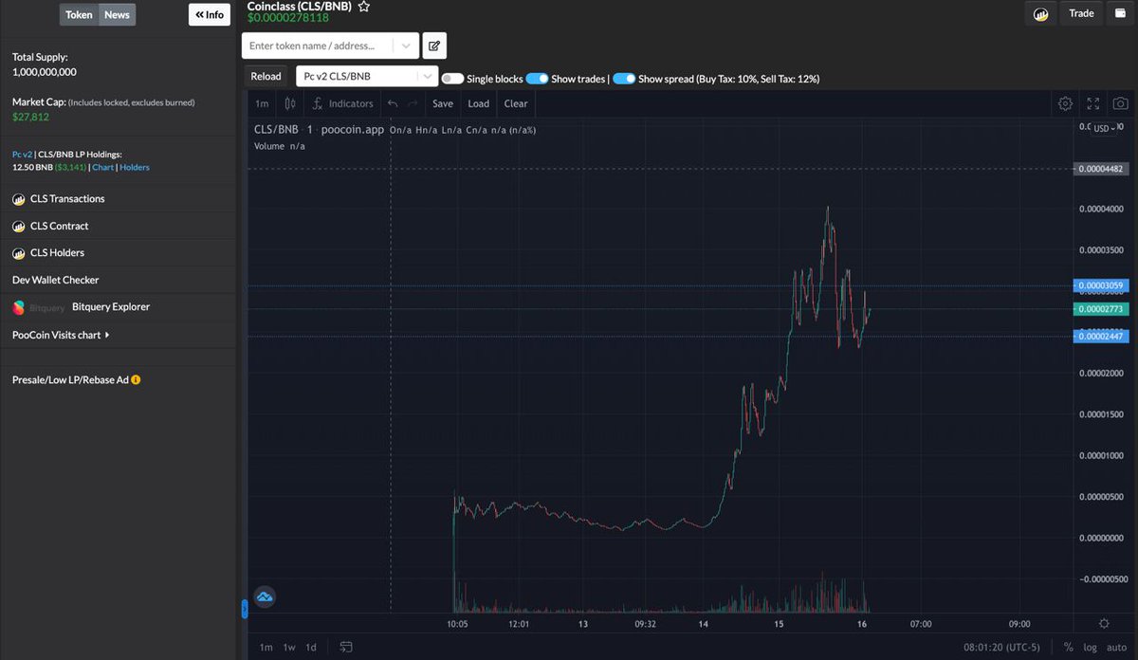Open Indicators with the fx icon
Image resolution: width=1138 pixels, height=660 pixels.
316,103
